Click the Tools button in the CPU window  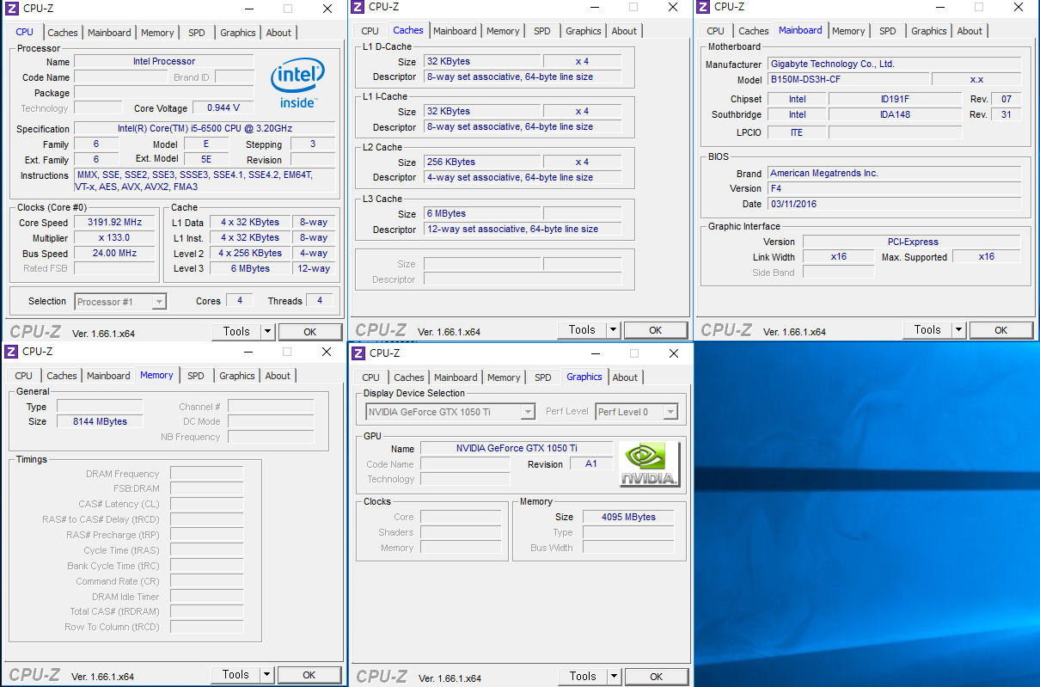[236, 332]
